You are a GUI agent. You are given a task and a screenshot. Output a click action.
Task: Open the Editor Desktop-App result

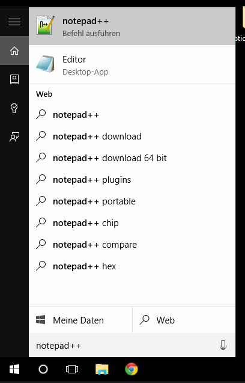(x=132, y=65)
